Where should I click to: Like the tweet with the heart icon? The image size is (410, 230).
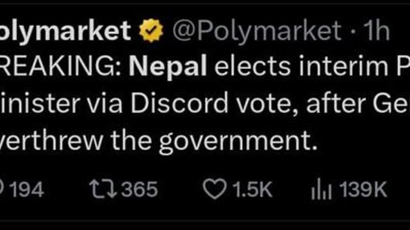(215, 189)
